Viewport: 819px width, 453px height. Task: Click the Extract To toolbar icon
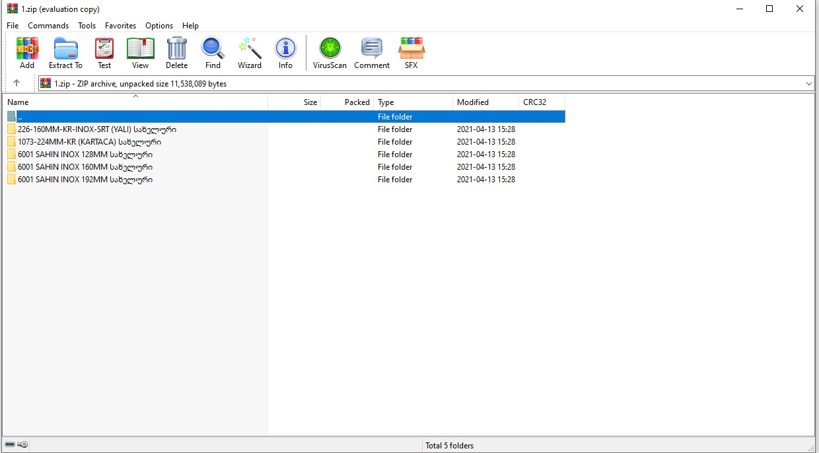65,53
